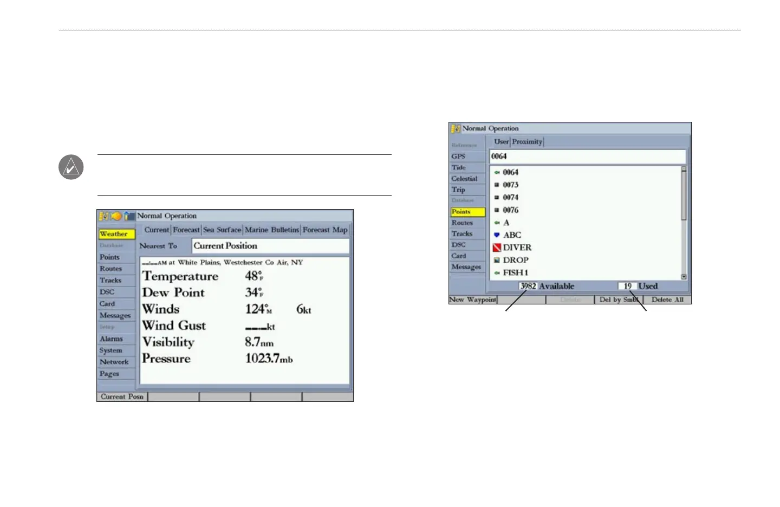Select waypoint name ABC in the list
Screen dimensions: 780x507
click(x=512, y=235)
